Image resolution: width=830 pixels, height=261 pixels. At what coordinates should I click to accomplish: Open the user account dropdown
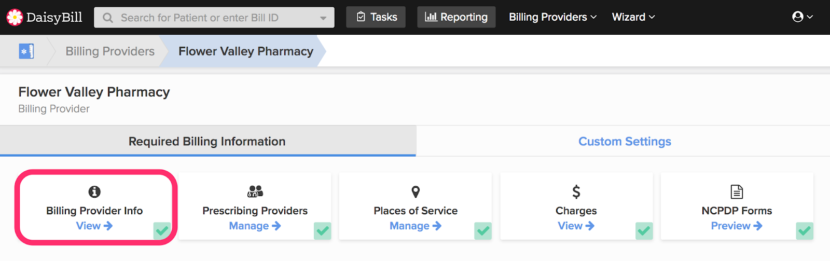pos(803,17)
